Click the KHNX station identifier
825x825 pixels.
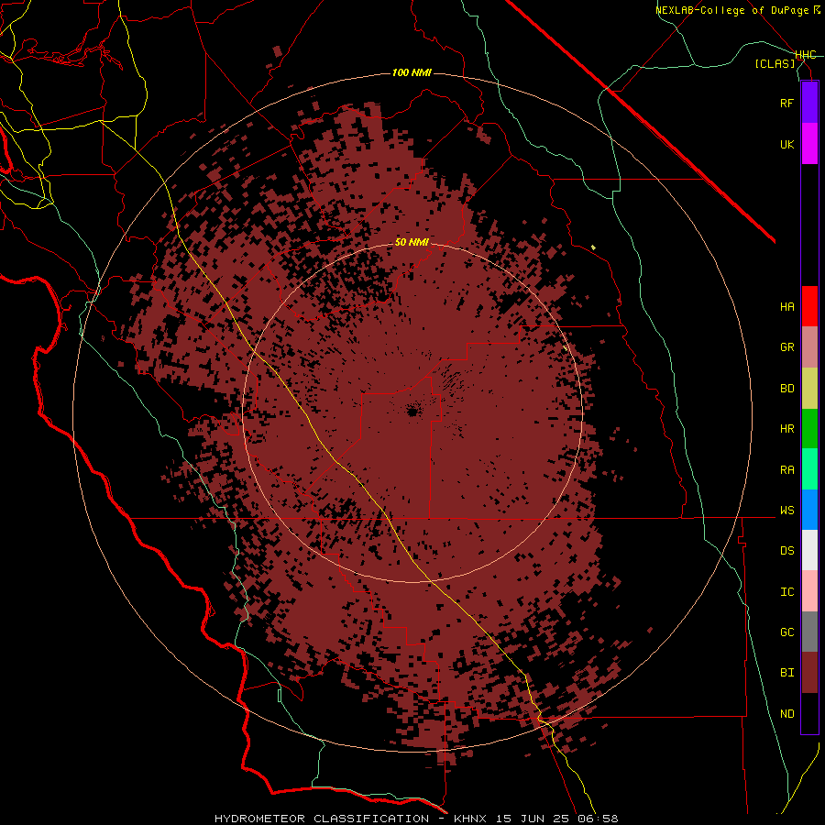tap(471, 819)
